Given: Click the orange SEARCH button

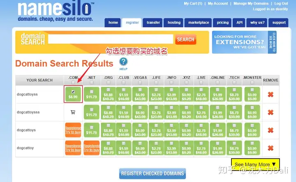Looking at the screenshot, I should tap(186, 39).
